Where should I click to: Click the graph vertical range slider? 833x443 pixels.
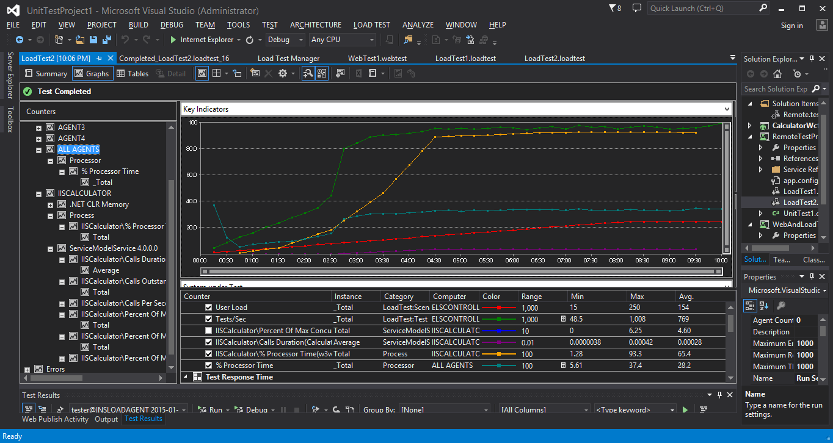(x=726, y=187)
